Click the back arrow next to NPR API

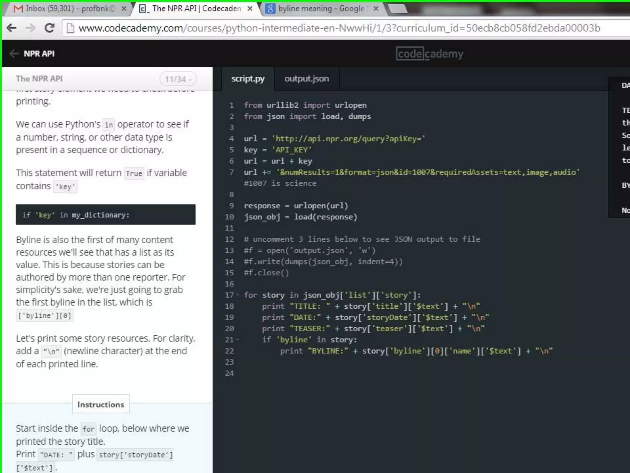pos(14,54)
